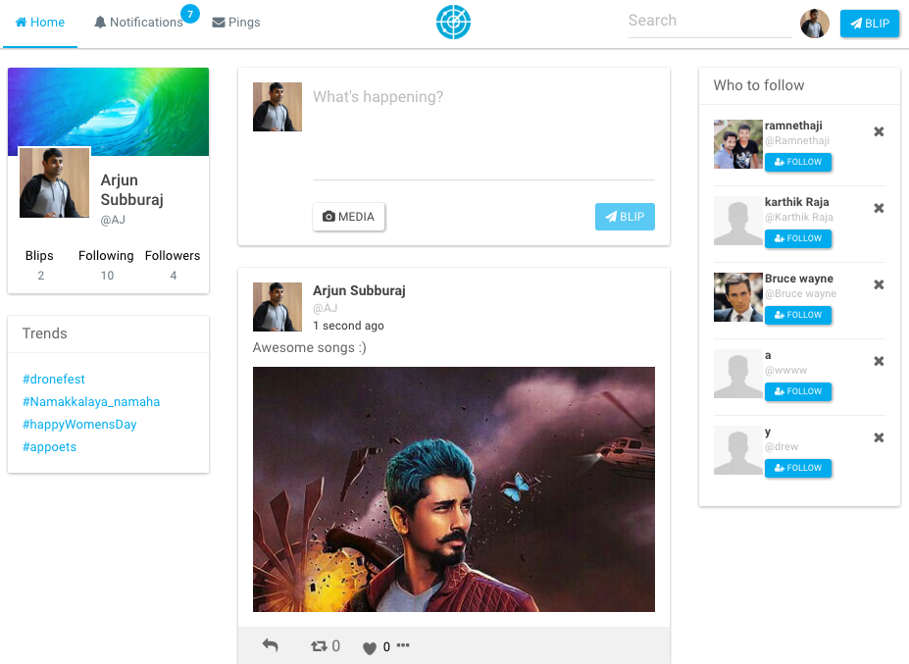
Task: View the Following list
Action: [106, 265]
